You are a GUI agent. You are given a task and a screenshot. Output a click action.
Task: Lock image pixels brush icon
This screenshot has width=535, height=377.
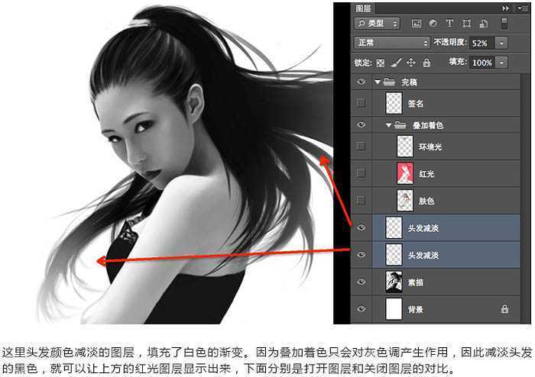click(x=396, y=63)
